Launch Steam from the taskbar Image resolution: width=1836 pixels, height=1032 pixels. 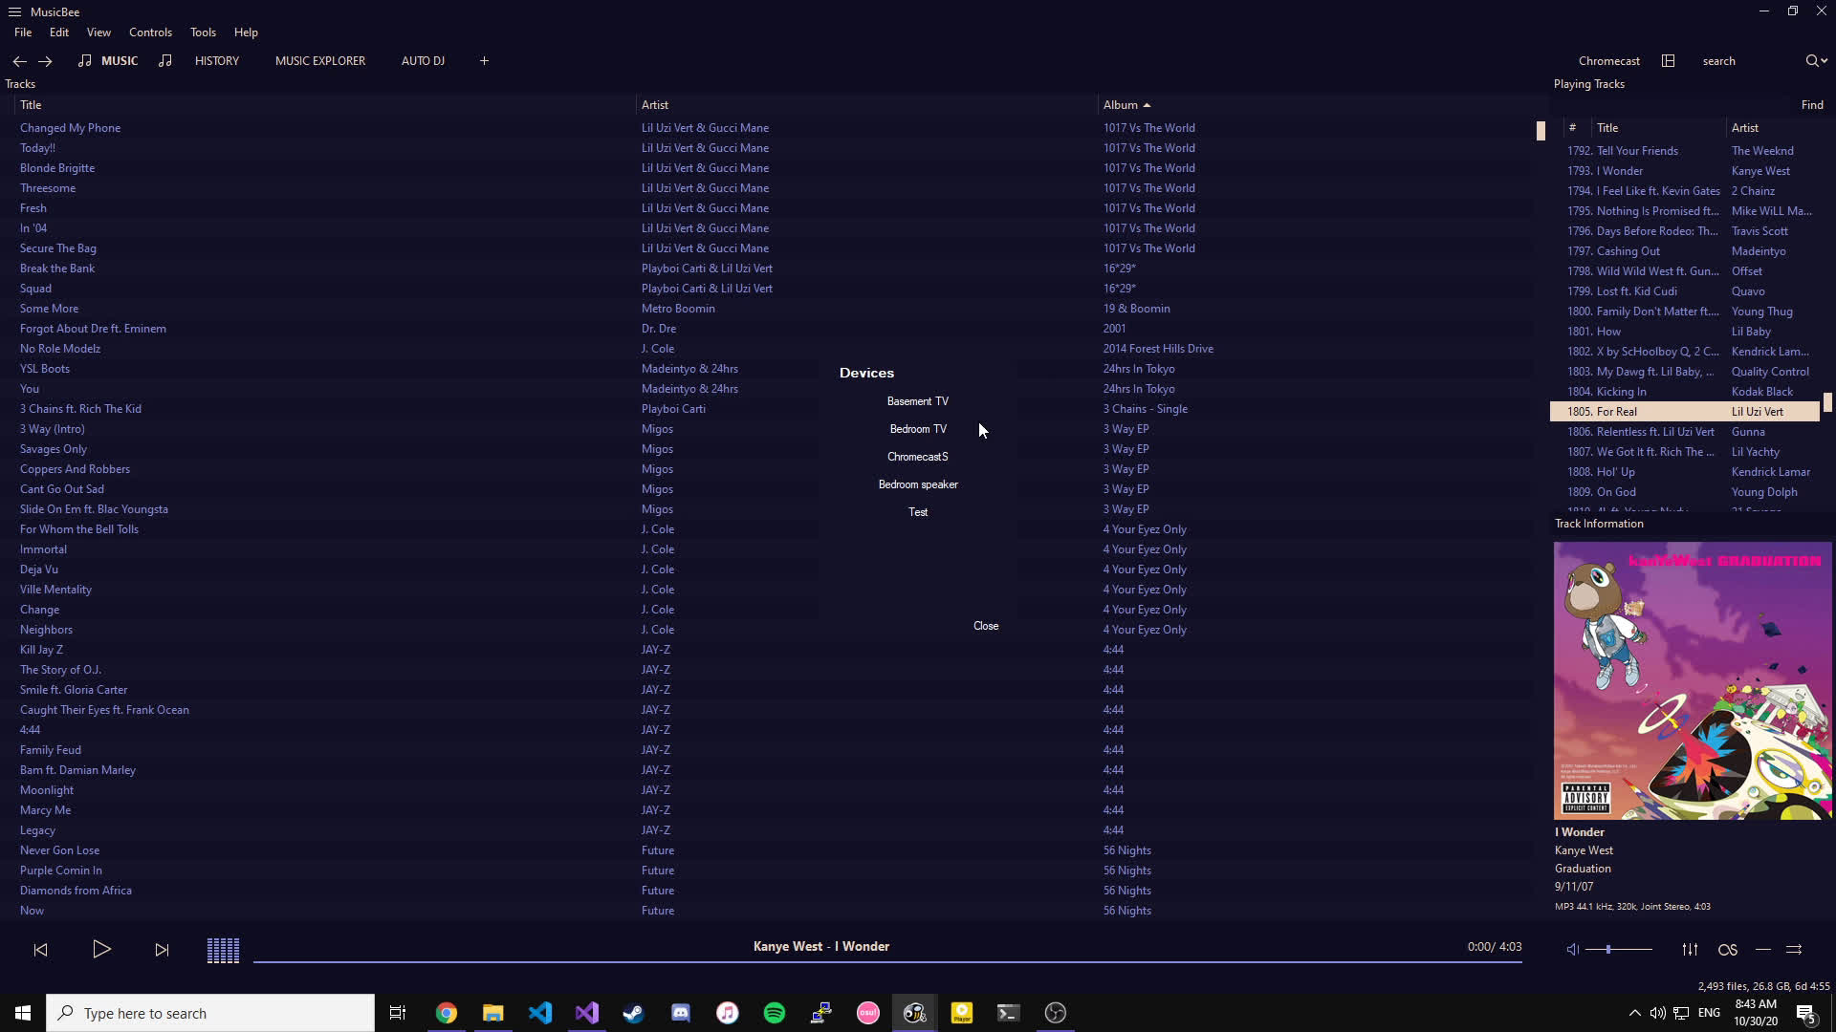(x=634, y=1013)
